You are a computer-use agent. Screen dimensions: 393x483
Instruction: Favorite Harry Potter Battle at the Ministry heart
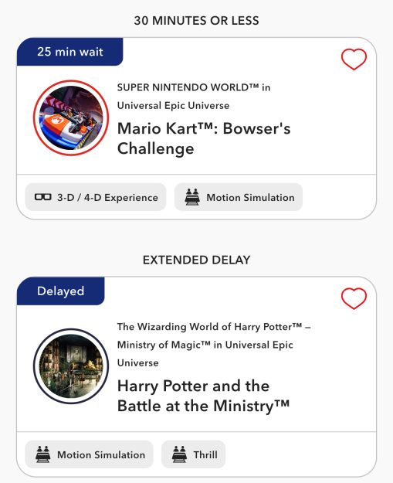pos(354,298)
